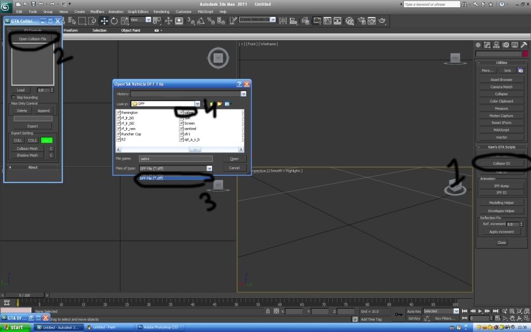Select the Scale tool in main toolbar

point(124,21)
